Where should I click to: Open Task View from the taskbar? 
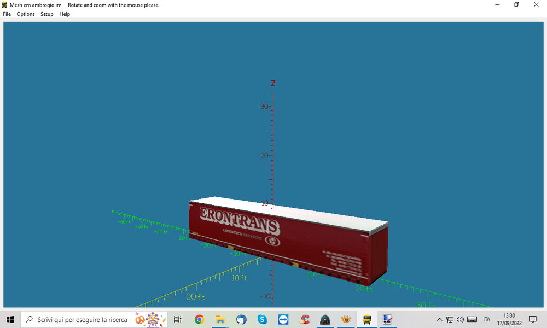coord(178,319)
